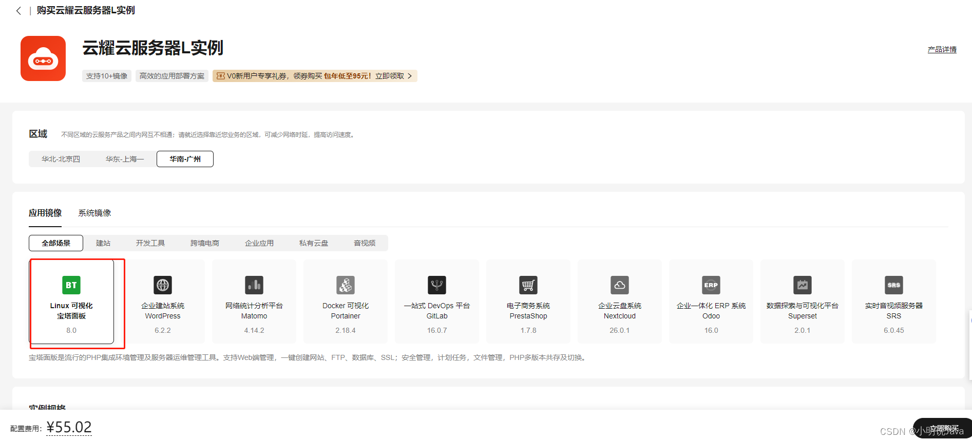Click the 数据探索与可视化平台 Superset label
This screenshot has height=441, width=972.
pos(803,311)
